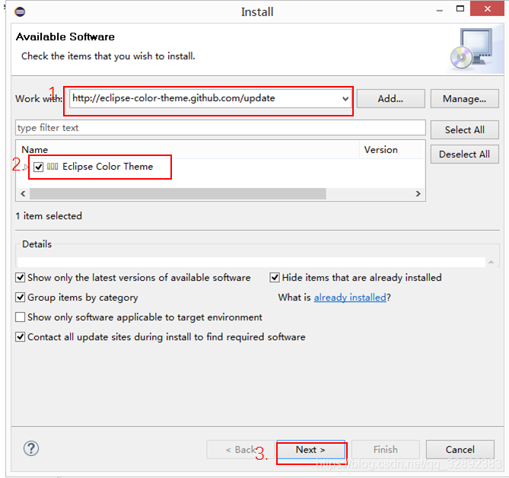Expand the Eclipse Color Theme tree node

26,167
